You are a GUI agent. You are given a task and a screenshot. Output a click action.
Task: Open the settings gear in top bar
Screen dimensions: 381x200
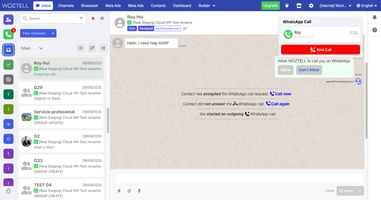[x=311, y=6]
